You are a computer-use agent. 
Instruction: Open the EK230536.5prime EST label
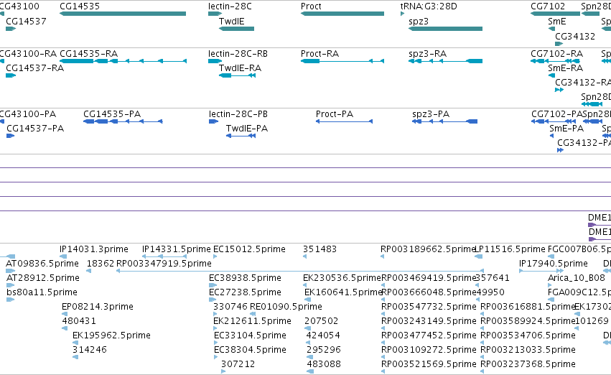[342, 277]
